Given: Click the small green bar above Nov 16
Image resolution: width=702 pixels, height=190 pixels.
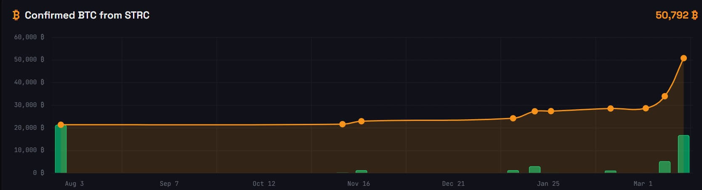Looking at the screenshot, I should [361, 171].
